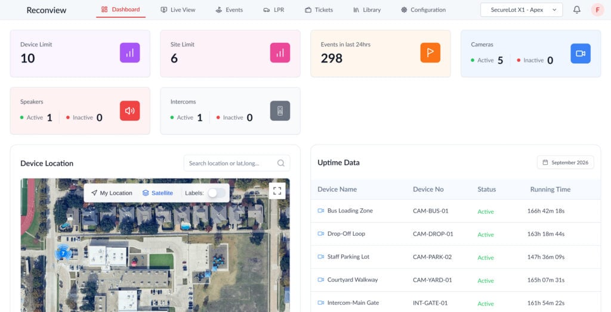The width and height of the screenshot is (611, 312).
Task: Click the Device Name column header
Action: pyautogui.click(x=337, y=189)
